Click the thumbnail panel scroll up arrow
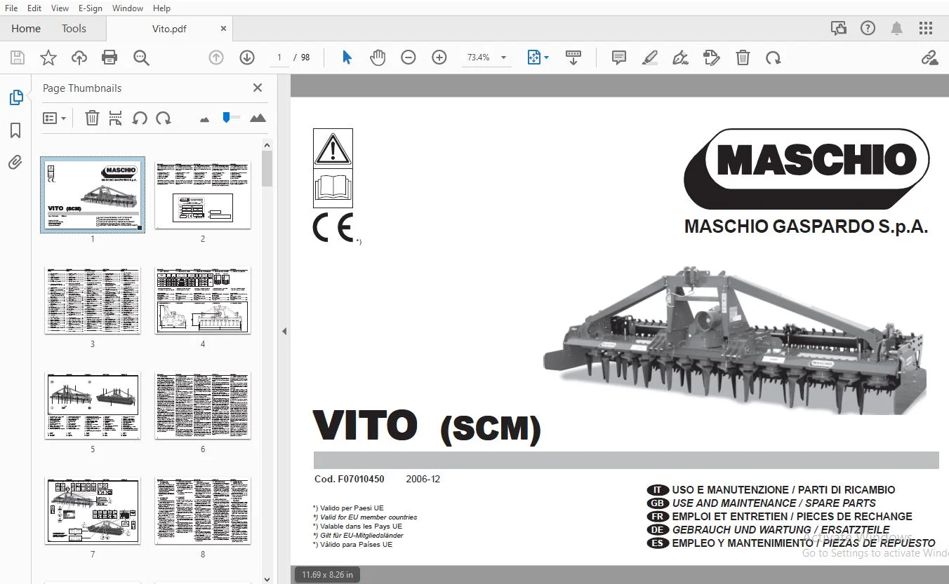The width and height of the screenshot is (949, 584). 267,145
